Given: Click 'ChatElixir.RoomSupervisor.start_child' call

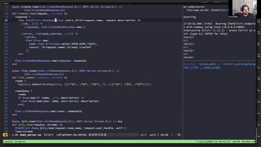Looking at the screenshot, I should [54, 20].
